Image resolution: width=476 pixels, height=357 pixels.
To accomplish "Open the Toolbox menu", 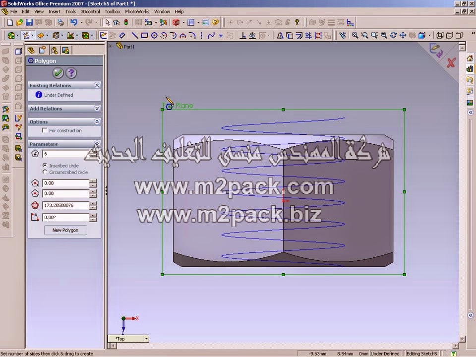I will [x=113, y=11].
